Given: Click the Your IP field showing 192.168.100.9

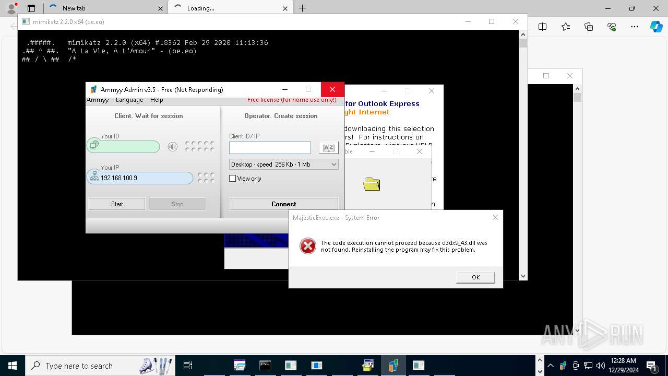Looking at the screenshot, I should tap(140, 178).
